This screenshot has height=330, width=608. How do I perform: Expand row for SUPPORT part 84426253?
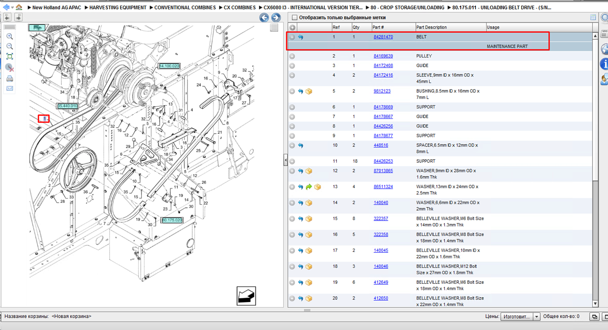click(292, 162)
